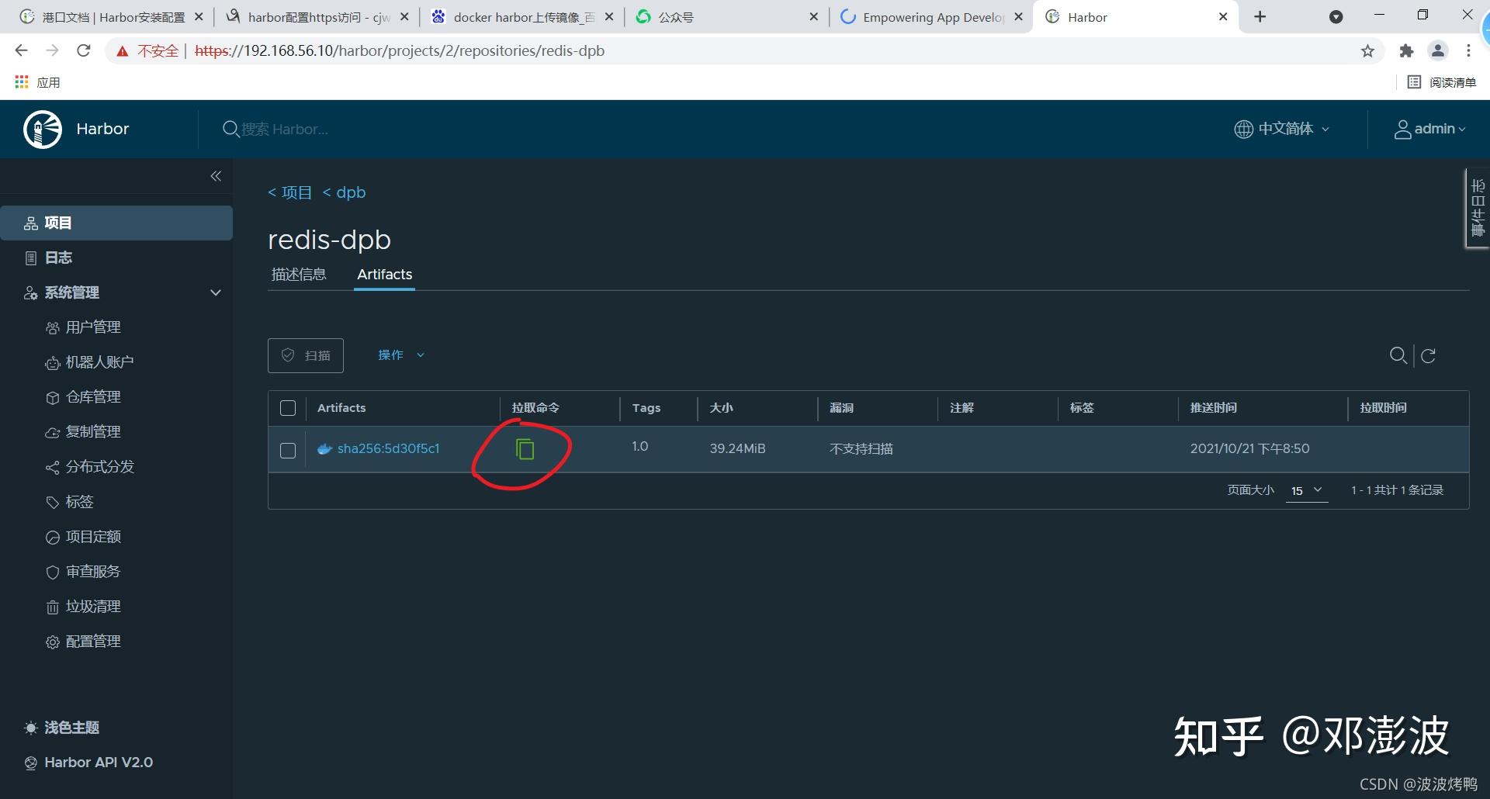Toggle the select-all artifacts checkbox
The width and height of the screenshot is (1490, 799).
pyautogui.click(x=287, y=407)
